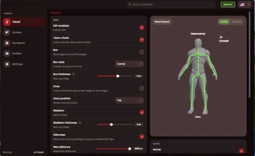This screenshot has width=255, height=156.
Task: Click the PlayStation icon above Unreal
Action: [x=221, y=37]
